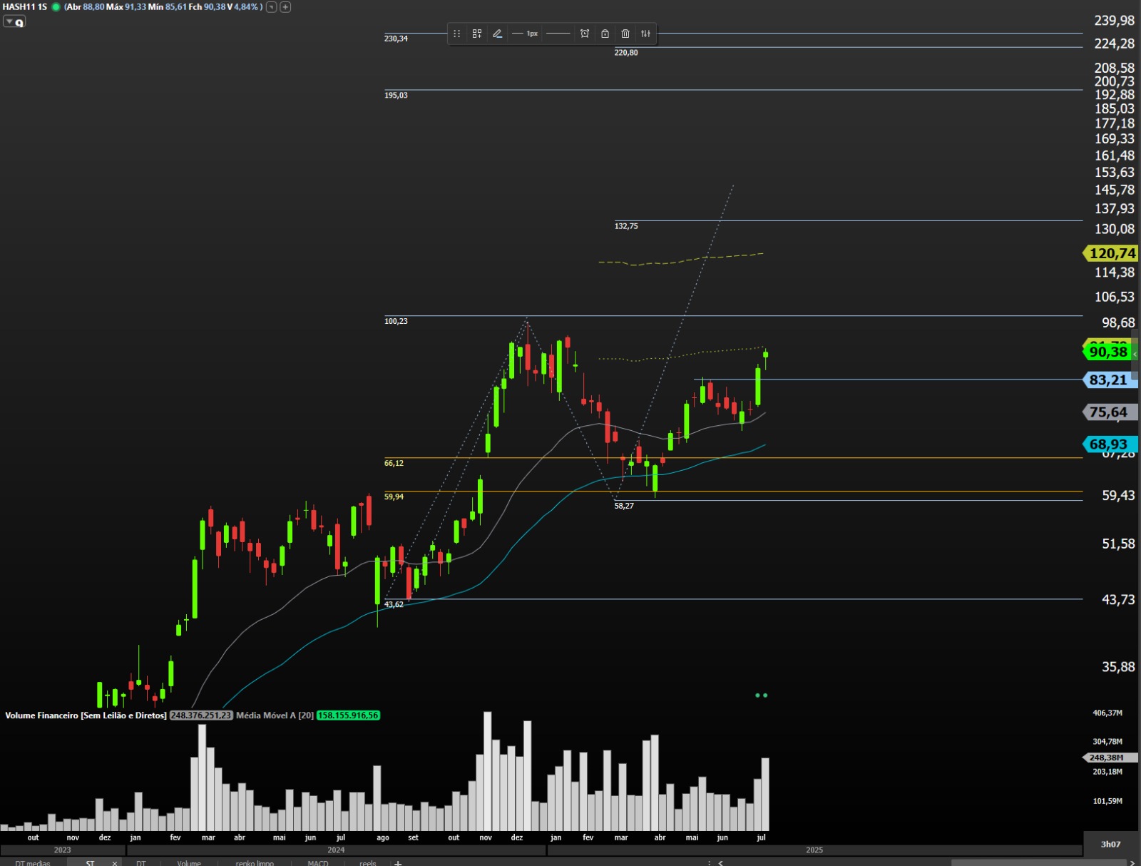
Task: Click the 248,38M volume tag
Action: click(1110, 758)
